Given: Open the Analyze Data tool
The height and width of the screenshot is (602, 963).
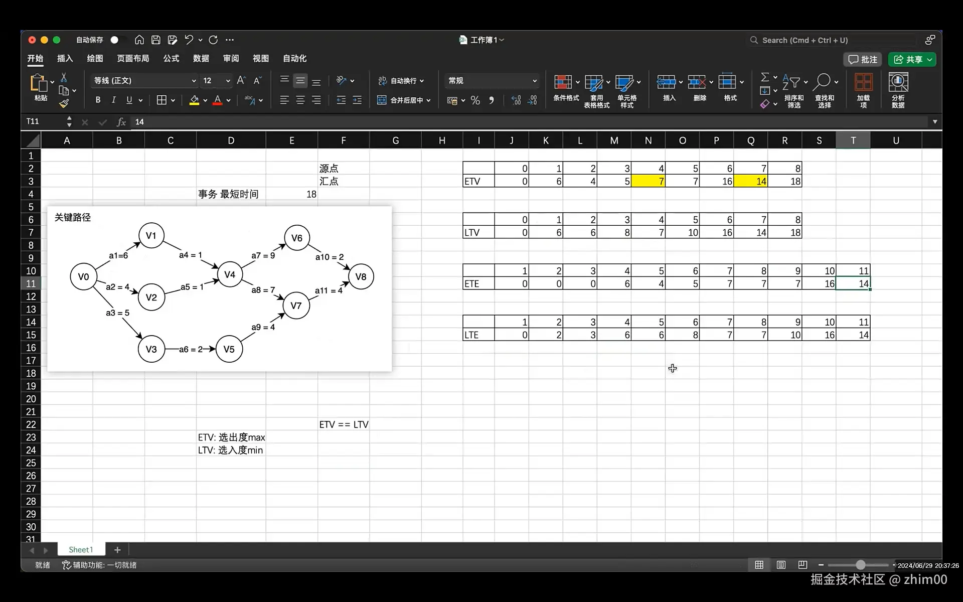Looking at the screenshot, I should coord(898,82).
